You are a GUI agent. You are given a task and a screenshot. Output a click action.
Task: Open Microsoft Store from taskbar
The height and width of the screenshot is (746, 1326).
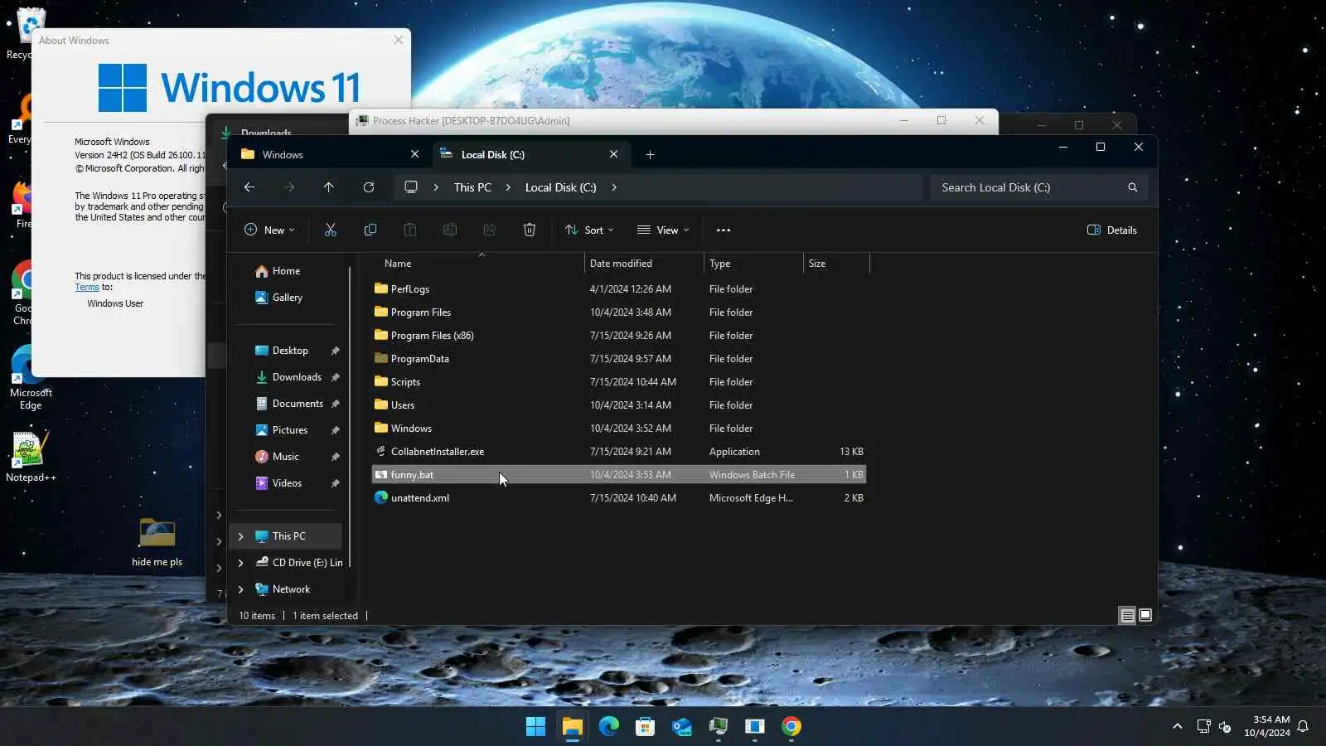[x=646, y=727]
